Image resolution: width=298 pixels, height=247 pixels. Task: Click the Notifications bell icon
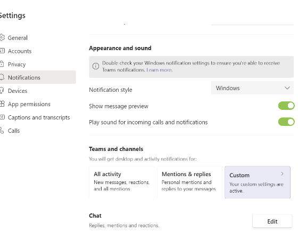tap(2, 77)
